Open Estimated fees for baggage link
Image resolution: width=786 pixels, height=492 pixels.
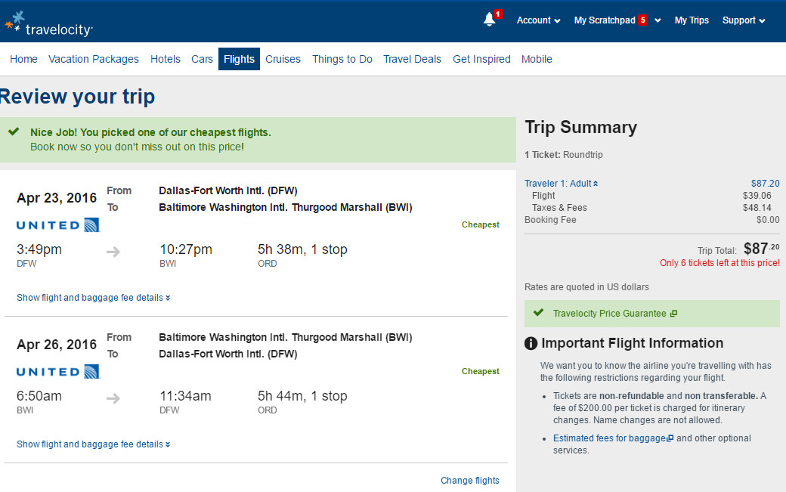tap(613, 438)
